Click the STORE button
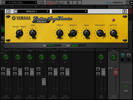 pyautogui.click(x=40, y=2)
